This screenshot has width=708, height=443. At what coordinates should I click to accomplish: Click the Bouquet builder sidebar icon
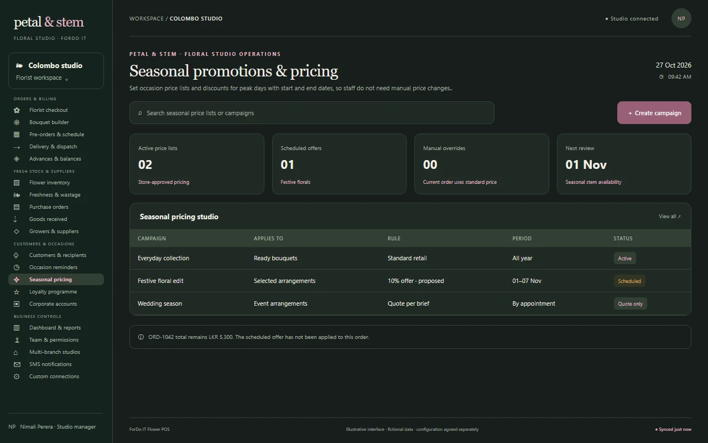tap(17, 122)
